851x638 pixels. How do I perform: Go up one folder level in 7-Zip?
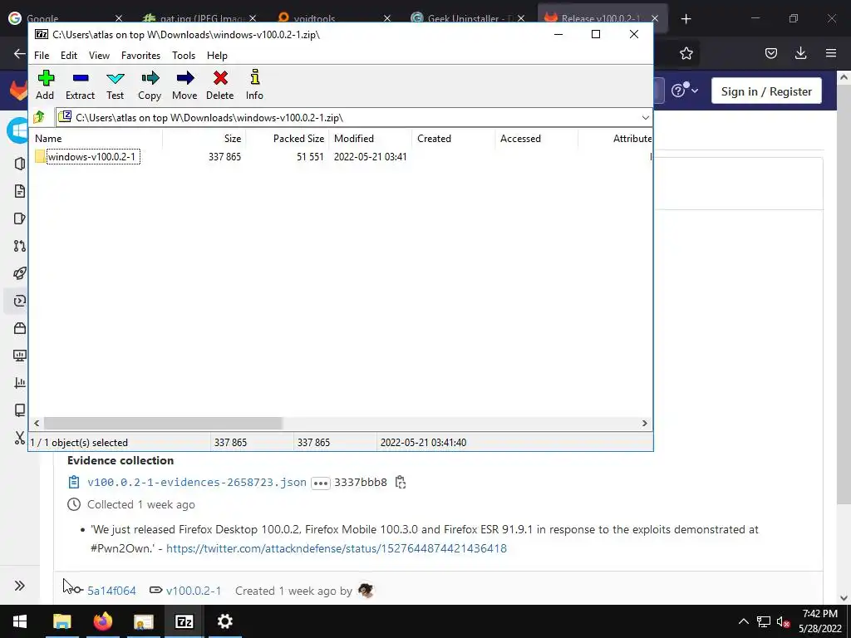pos(39,117)
